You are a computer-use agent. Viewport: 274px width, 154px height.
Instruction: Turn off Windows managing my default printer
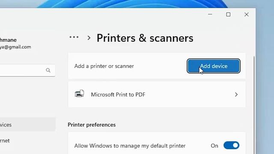click(231, 145)
